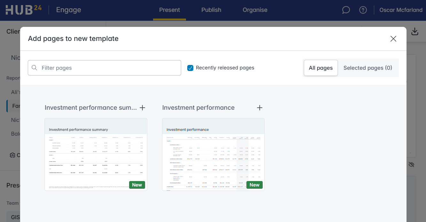Click the Investment performance summary page thumbnail
Viewport: 426px width, 222px height.
point(96,154)
